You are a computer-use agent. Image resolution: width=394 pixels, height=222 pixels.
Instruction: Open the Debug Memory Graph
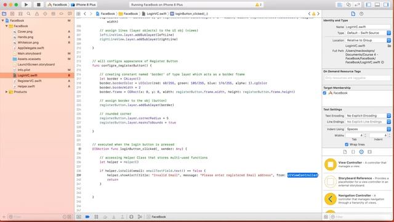[x=140, y=216]
